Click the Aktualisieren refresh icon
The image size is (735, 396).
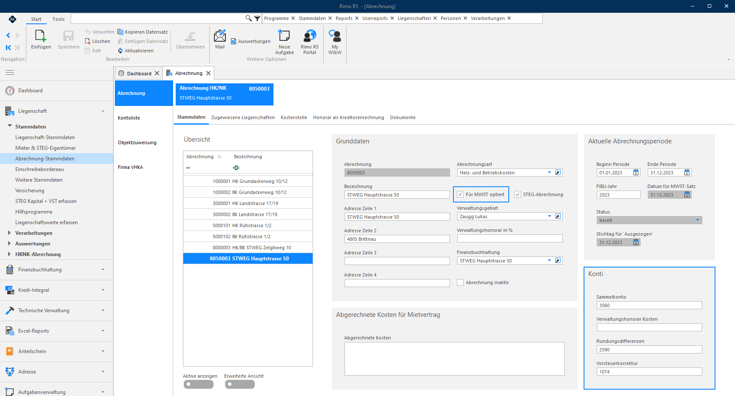point(120,51)
